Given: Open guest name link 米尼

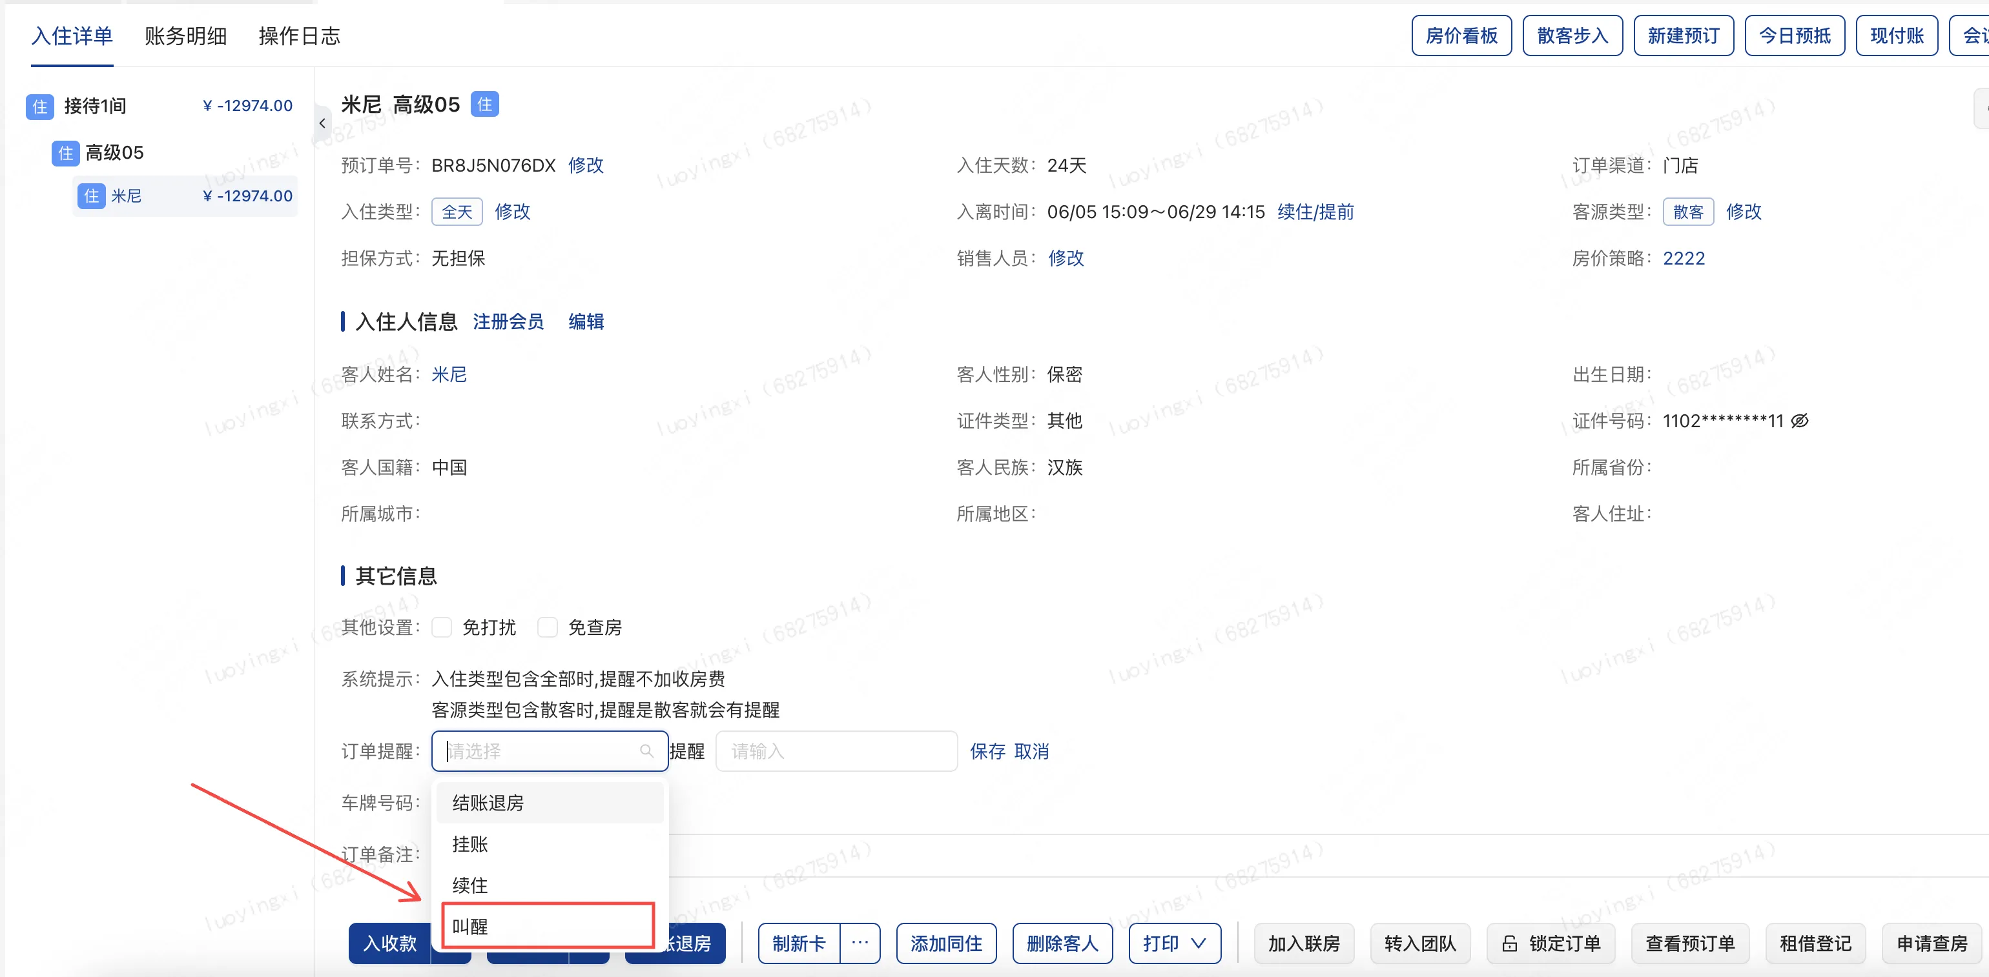Looking at the screenshot, I should pos(449,374).
